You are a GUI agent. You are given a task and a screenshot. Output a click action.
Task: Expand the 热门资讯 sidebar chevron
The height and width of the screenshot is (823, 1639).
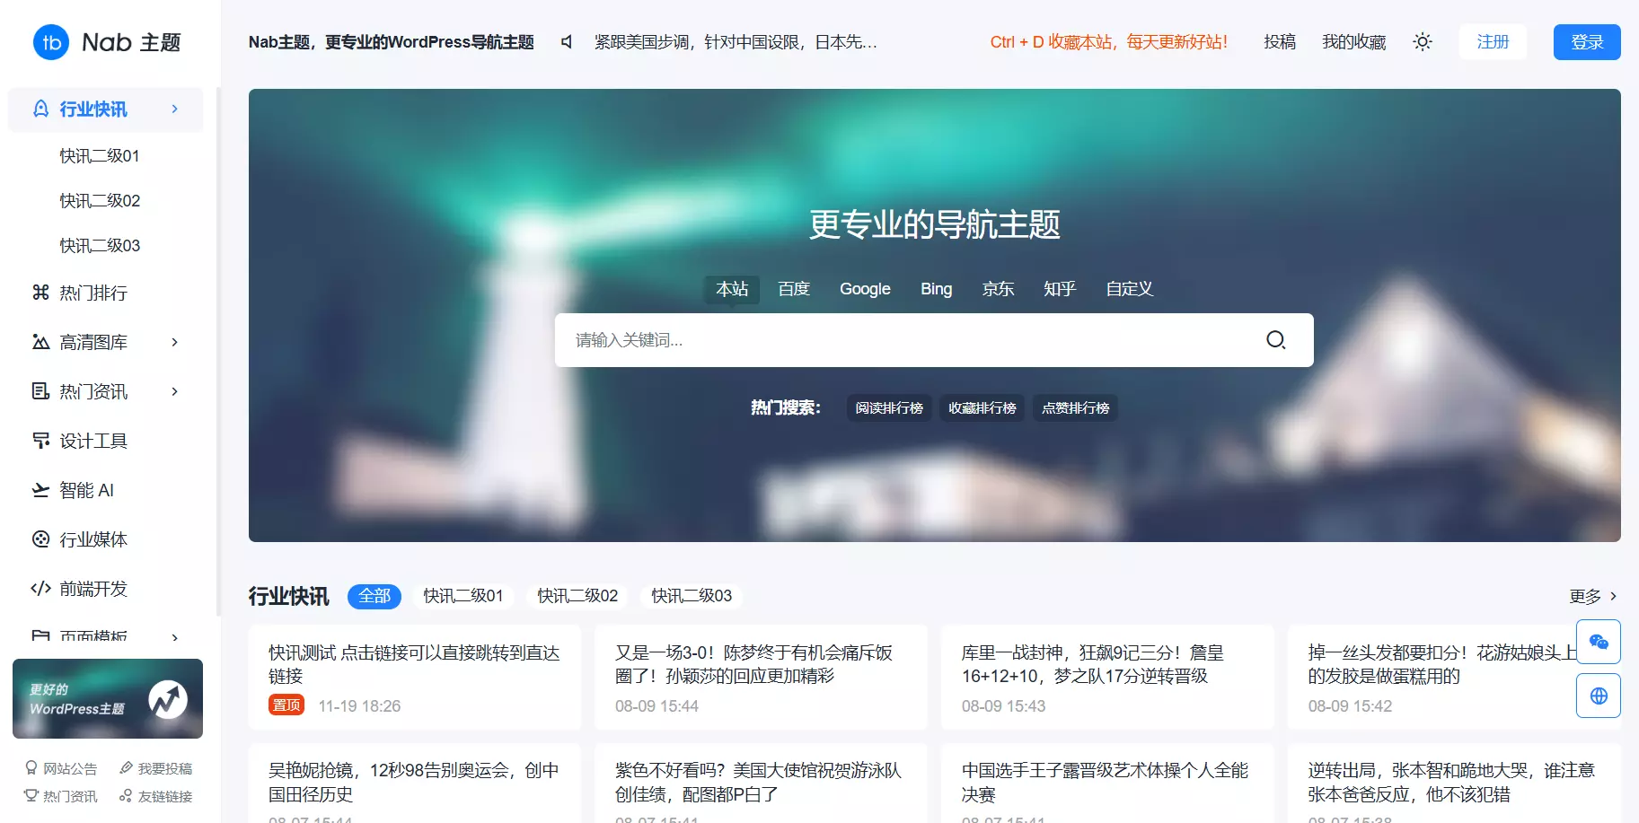click(174, 391)
